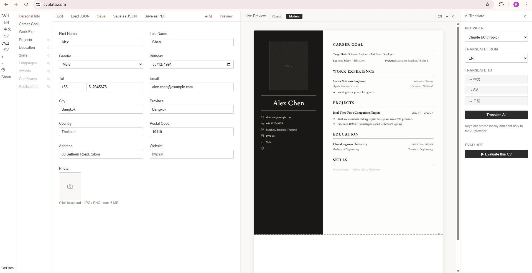Viewport: 532px width, 273px height.
Task: Close the Live Preview panel
Action: [x=453, y=16]
